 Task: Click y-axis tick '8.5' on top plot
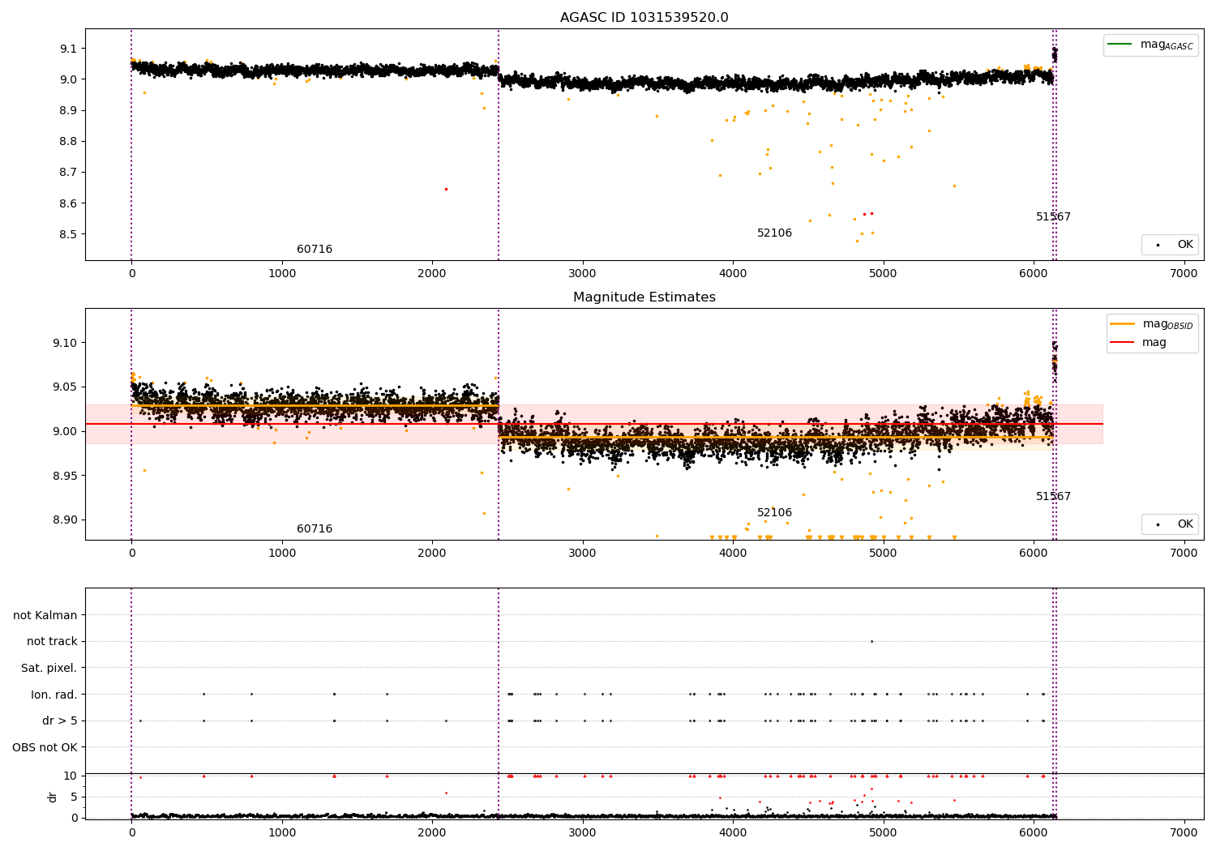click(69, 234)
